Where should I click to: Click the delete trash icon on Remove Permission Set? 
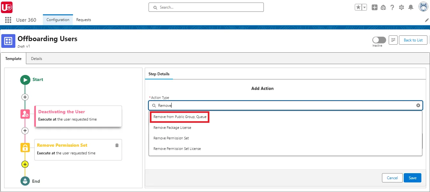(117, 145)
